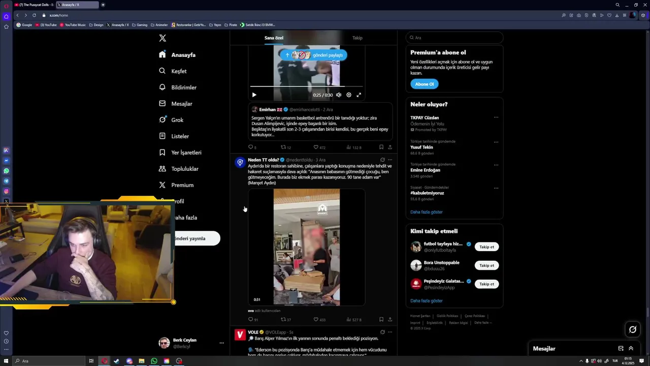
Task: Click Daha fazla göster under Kimi takip etmeli
Action: [427, 301]
